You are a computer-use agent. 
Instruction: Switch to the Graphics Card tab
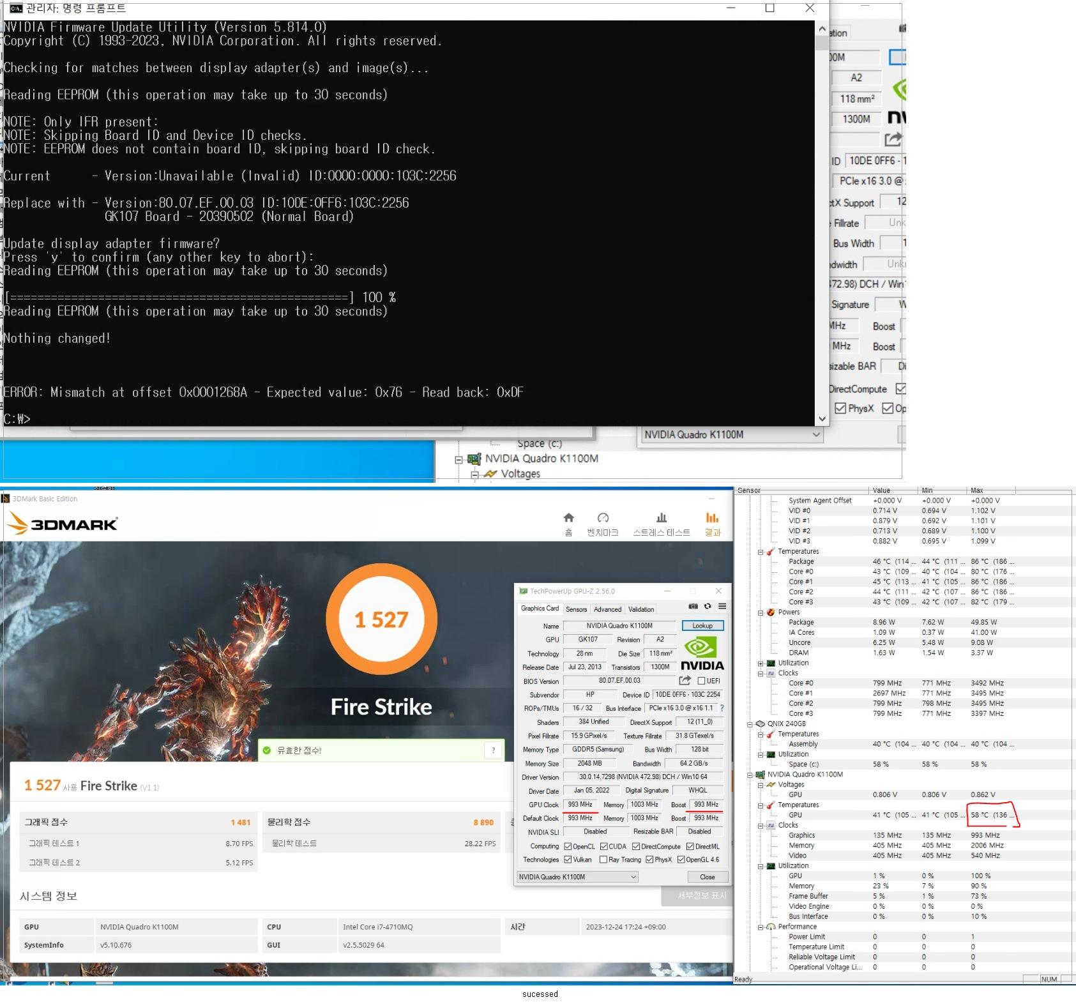(x=540, y=608)
